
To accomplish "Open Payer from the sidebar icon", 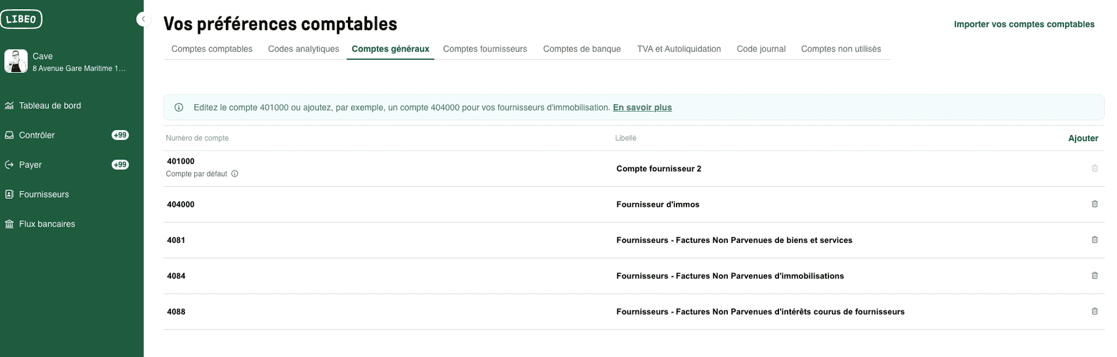I will tap(9, 165).
